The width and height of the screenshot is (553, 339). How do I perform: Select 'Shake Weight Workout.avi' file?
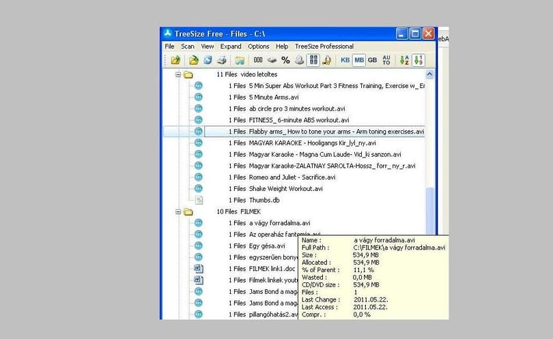coord(275,188)
